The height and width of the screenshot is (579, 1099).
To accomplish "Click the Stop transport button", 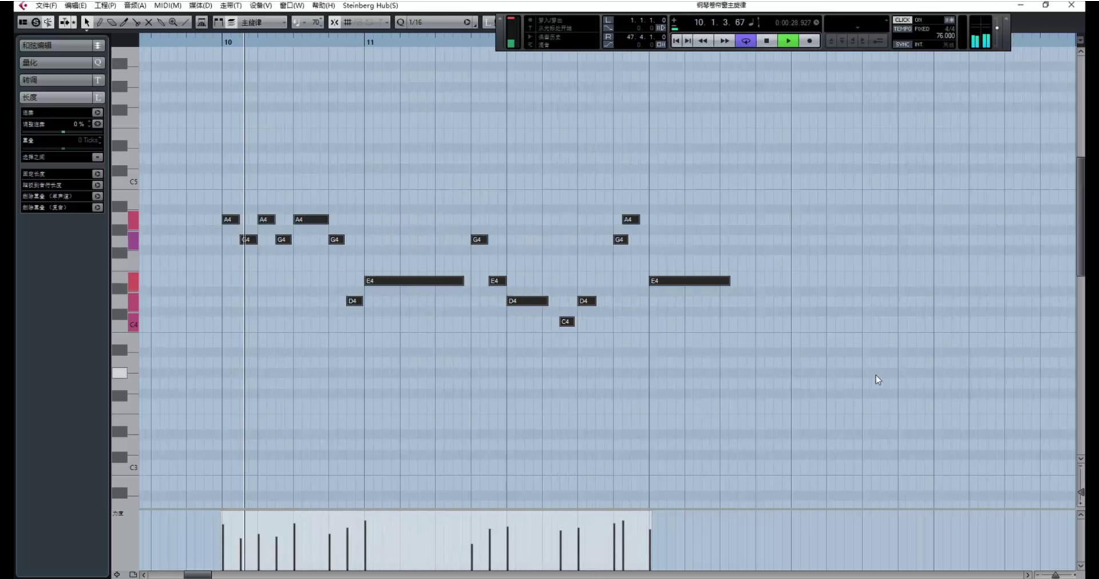I will 766,41.
